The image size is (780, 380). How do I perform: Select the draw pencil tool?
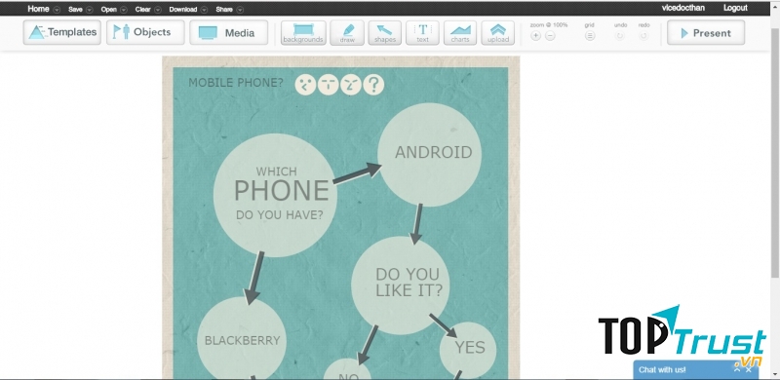(347, 33)
